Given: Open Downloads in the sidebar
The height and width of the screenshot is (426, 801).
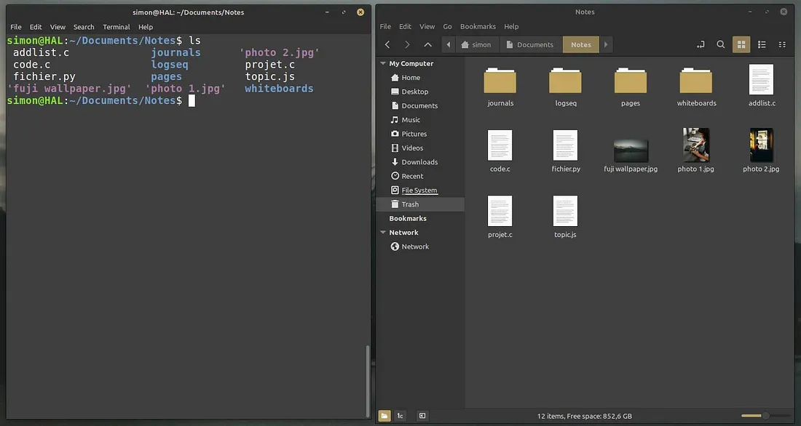Looking at the screenshot, I should 420,161.
